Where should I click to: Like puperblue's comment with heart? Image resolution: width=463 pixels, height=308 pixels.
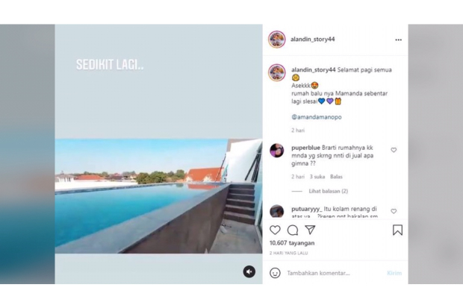(x=394, y=150)
